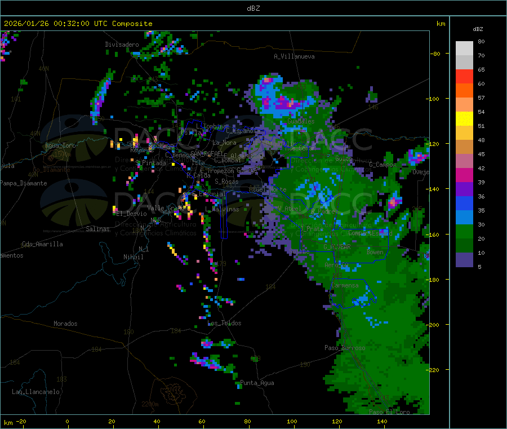Viewport: 507px width, 429px height.
Task: Click the dBZ title at top
Action: tap(253, 8)
